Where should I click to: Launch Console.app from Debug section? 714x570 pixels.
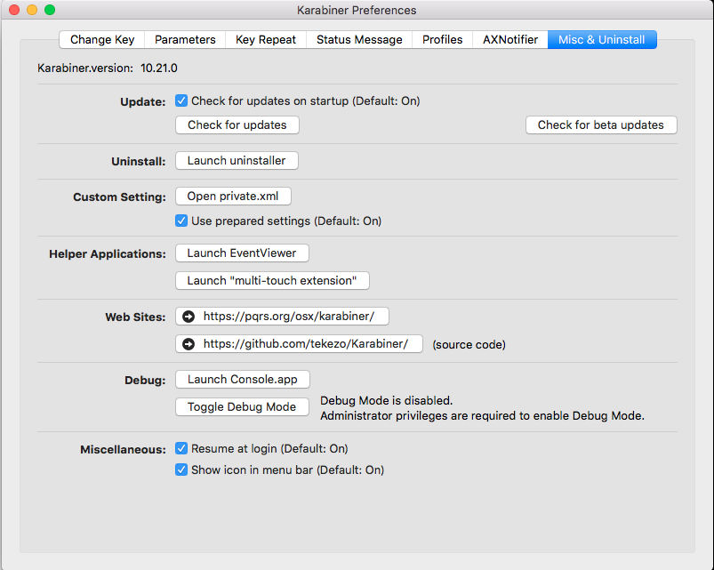pyautogui.click(x=243, y=379)
